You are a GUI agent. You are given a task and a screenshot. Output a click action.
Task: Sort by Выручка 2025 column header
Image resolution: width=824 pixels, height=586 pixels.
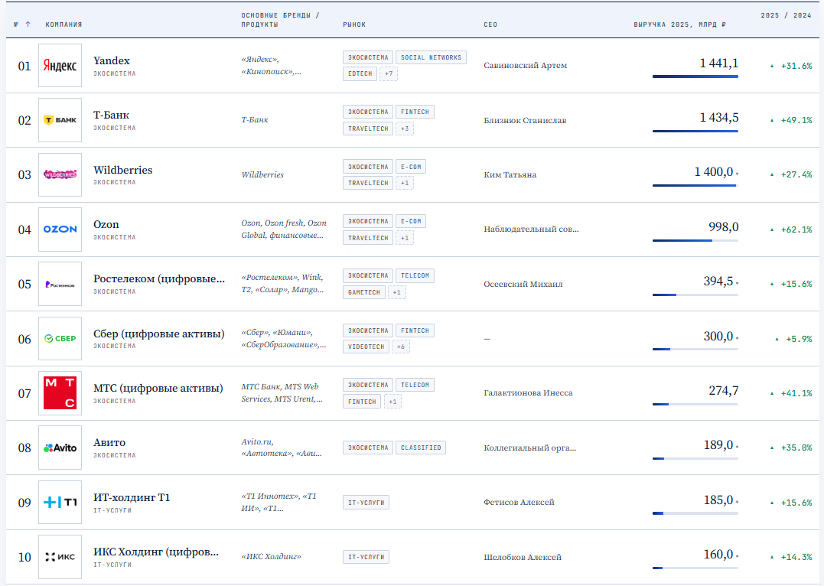[x=679, y=24]
